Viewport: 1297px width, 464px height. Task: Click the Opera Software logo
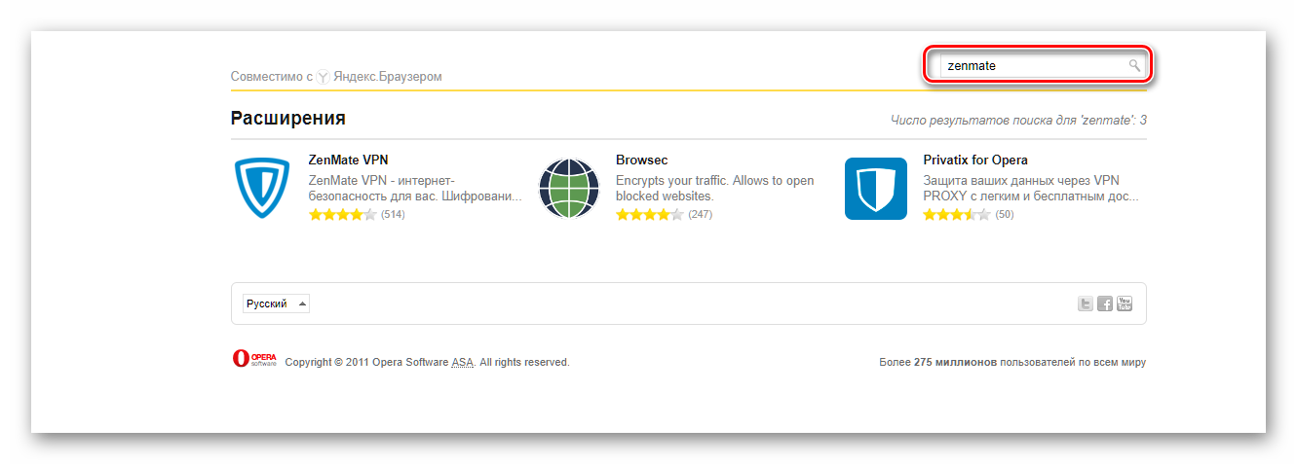coord(254,358)
